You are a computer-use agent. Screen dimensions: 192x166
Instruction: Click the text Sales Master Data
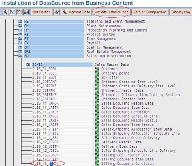pos(112,64)
